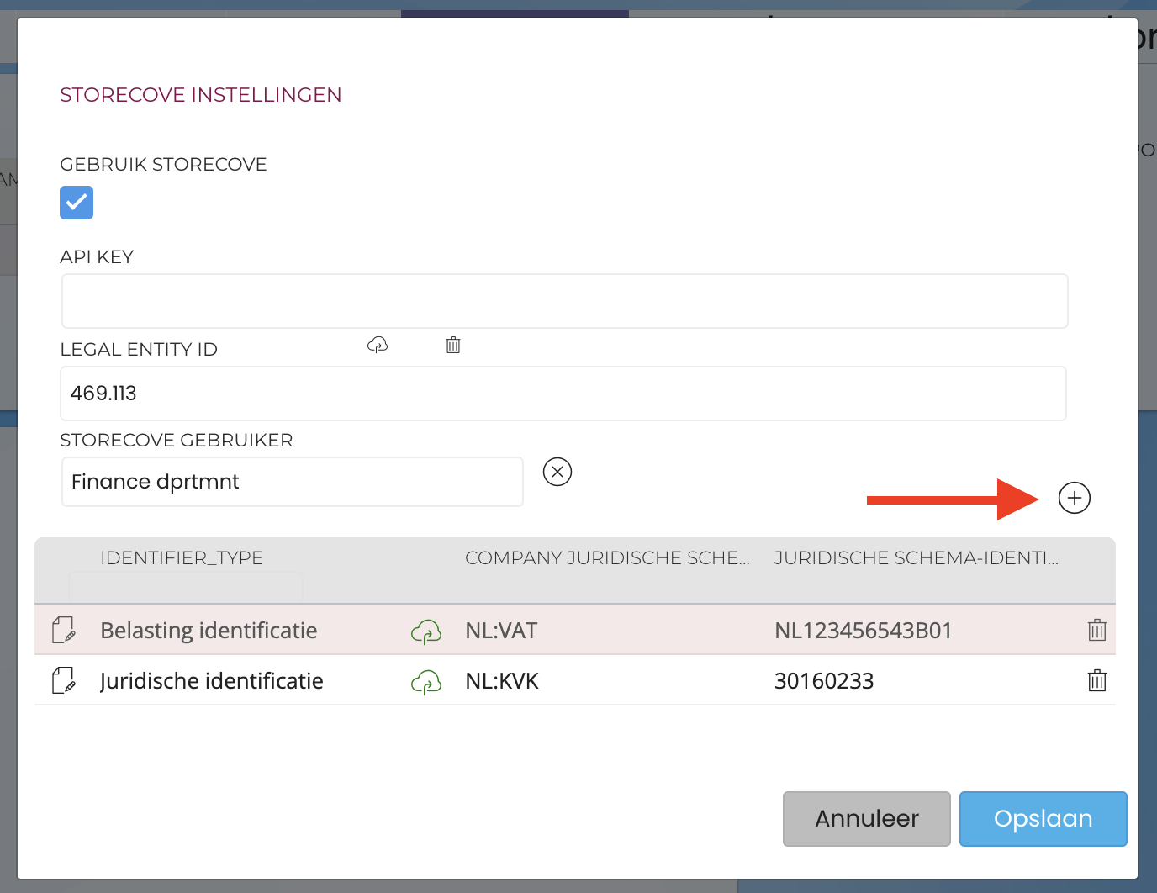
Task: Uncheck the Gebruik Storecove checkbox
Action: (77, 203)
